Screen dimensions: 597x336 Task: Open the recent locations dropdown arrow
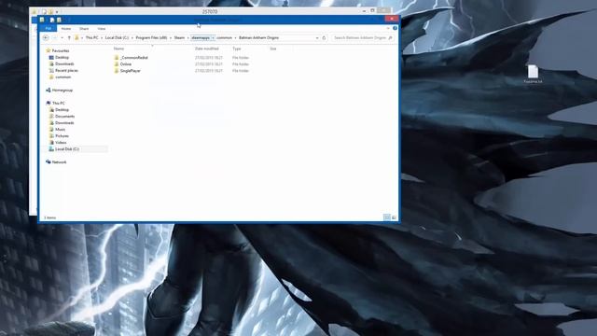[62, 37]
